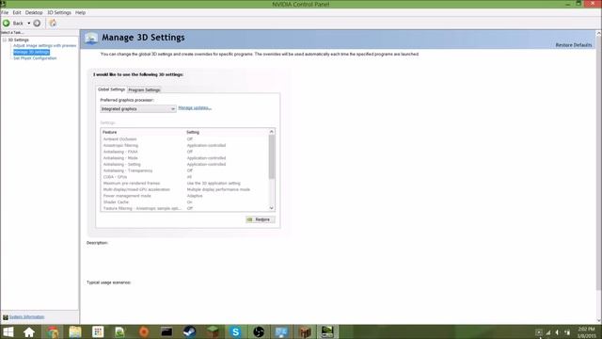
Task: Click the settings list scroll-up arrow
Action: (x=272, y=132)
